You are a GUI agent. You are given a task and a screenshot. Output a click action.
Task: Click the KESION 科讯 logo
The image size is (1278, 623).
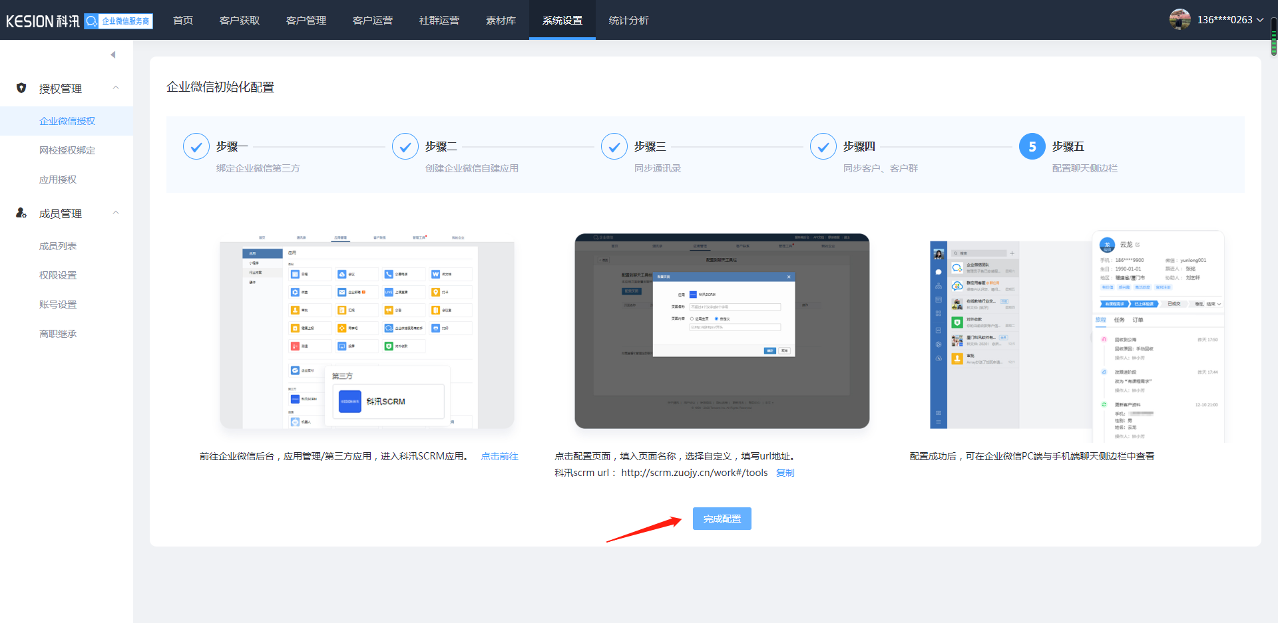pos(42,20)
